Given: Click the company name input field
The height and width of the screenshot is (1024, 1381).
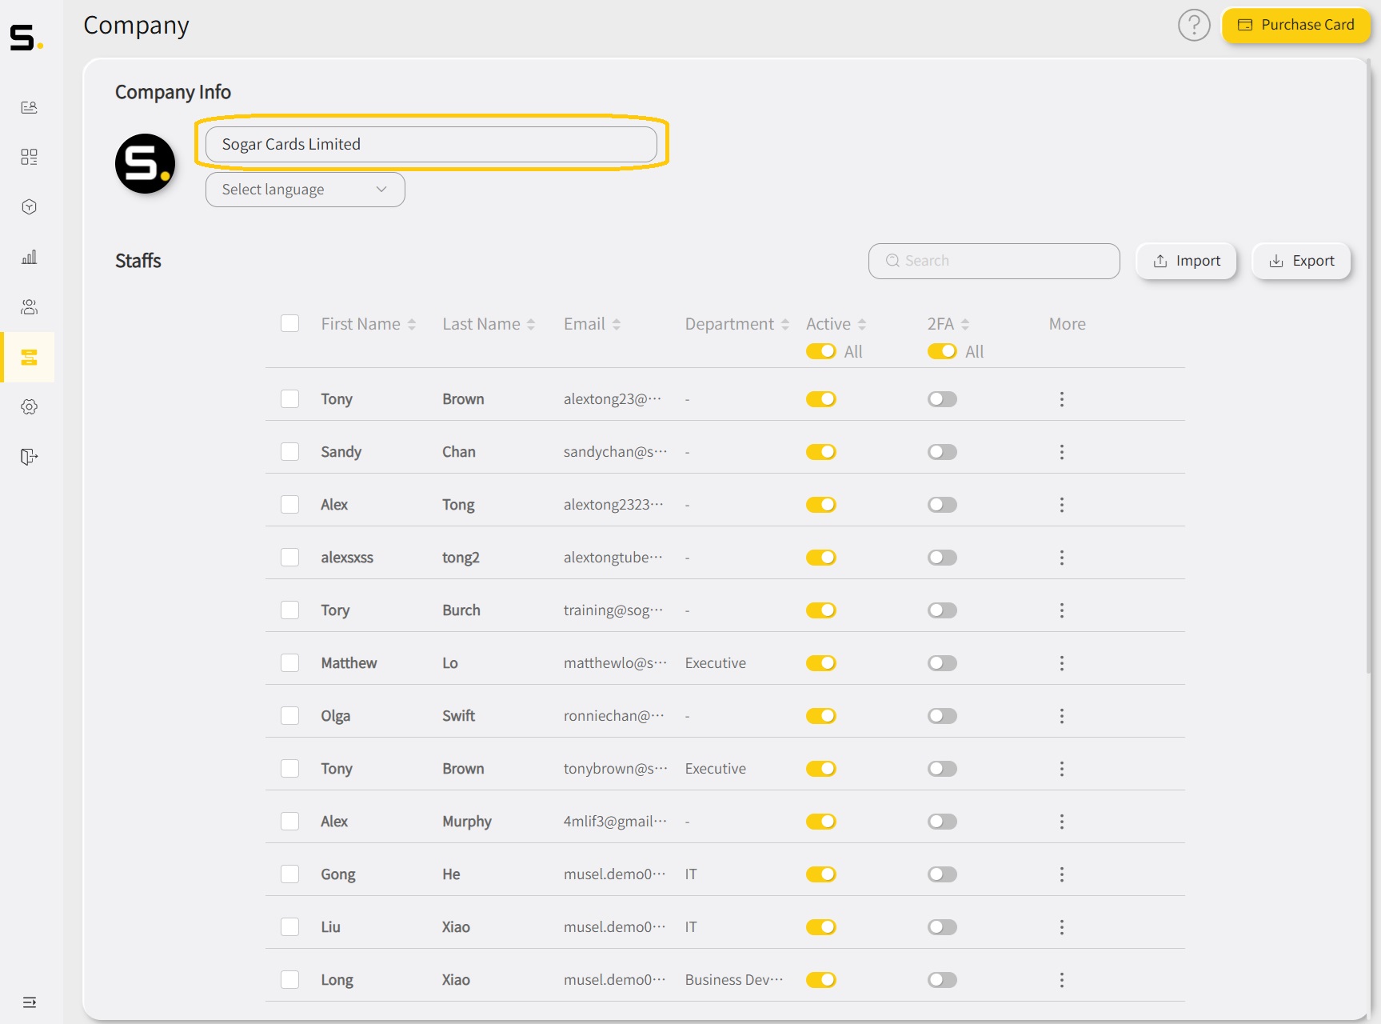Looking at the screenshot, I should [x=431, y=144].
